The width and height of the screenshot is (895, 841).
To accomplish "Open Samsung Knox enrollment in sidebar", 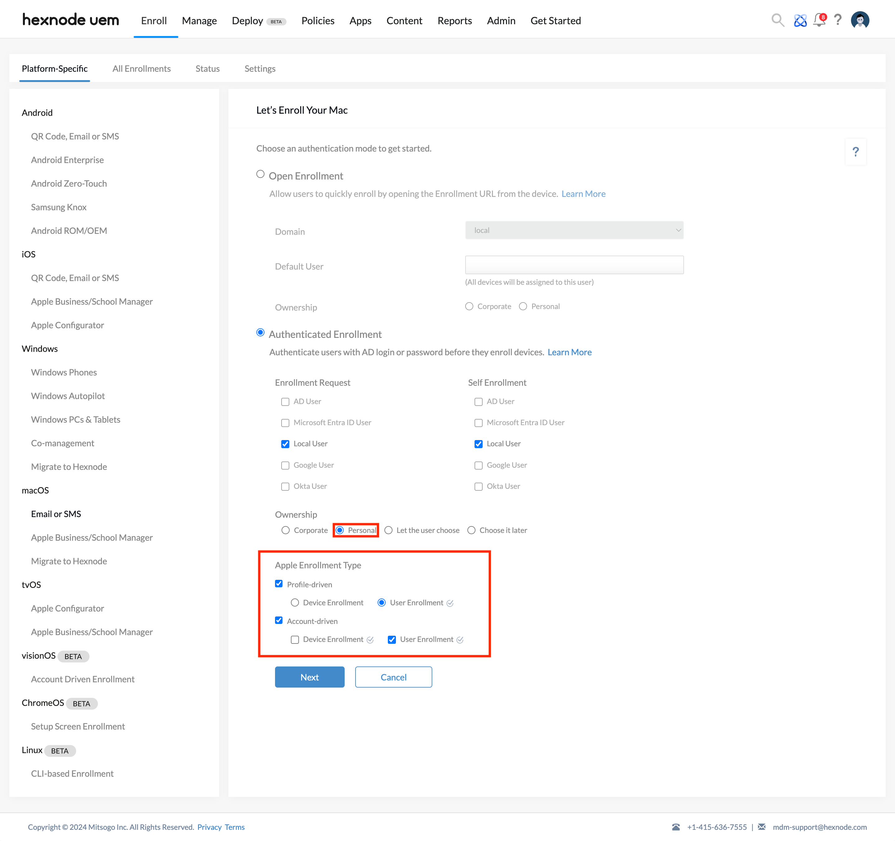I will click(59, 207).
